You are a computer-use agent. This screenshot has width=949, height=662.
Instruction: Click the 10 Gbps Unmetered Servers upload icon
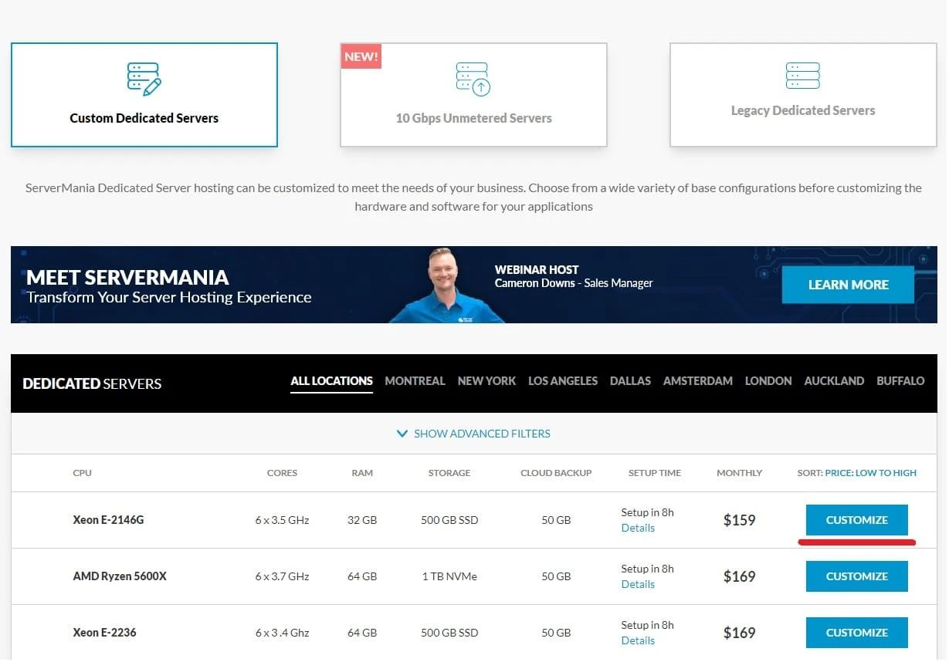point(473,79)
